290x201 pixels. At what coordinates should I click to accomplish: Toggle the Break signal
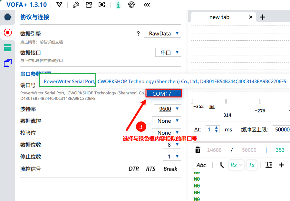click(x=170, y=169)
